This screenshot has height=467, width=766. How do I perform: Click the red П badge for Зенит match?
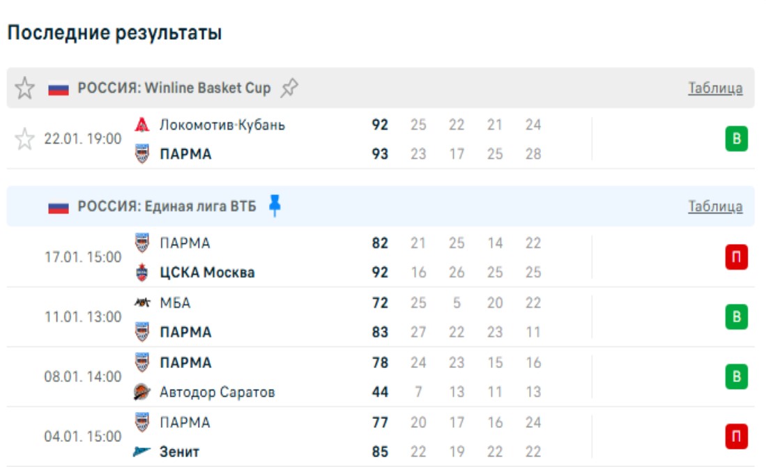[x=736, y=438]
